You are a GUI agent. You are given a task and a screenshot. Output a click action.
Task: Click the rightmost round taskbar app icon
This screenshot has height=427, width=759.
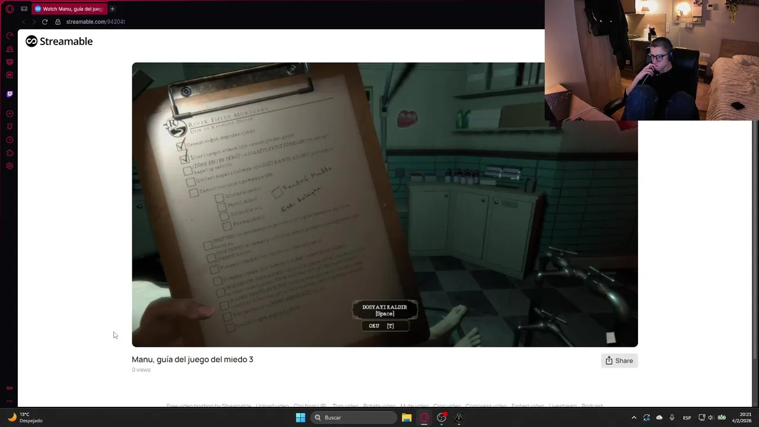[459, 418]
